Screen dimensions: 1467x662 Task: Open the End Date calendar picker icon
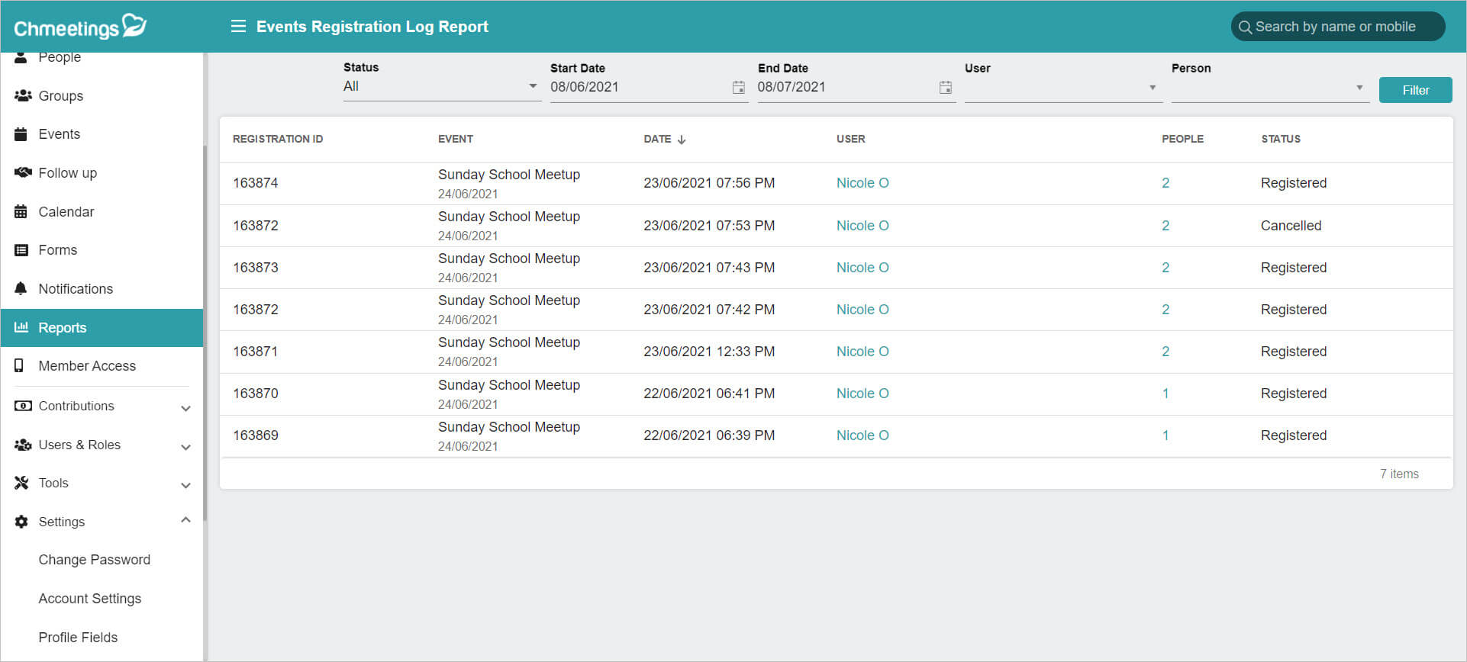pos(945,88)
